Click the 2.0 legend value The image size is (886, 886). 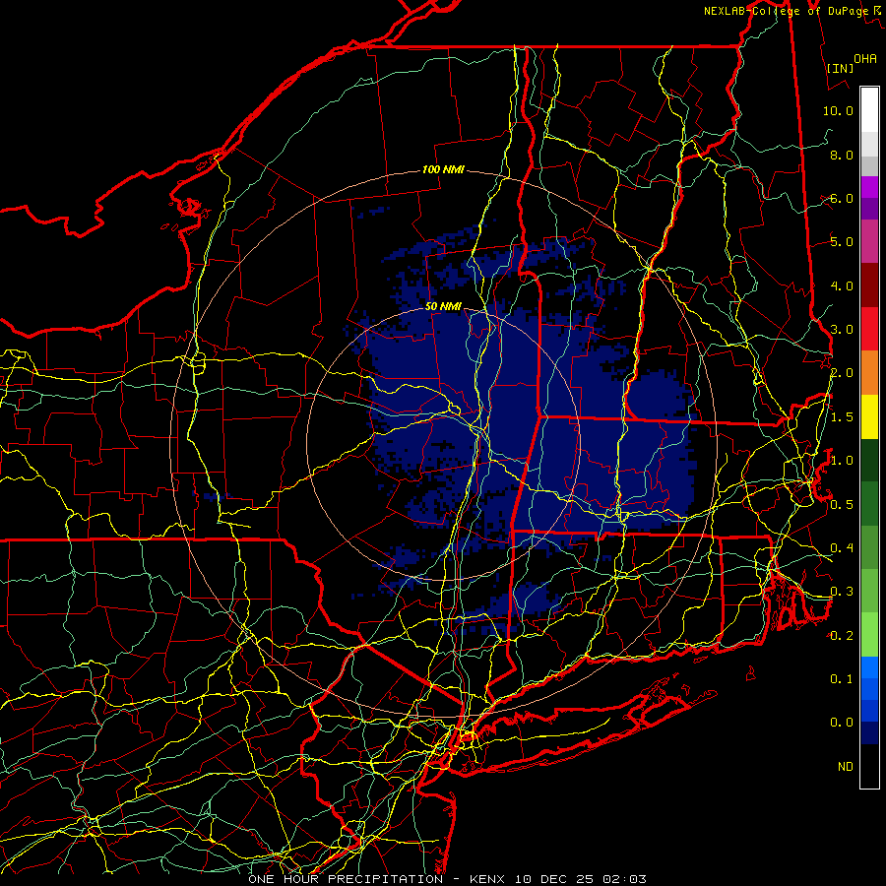[842, 373]
